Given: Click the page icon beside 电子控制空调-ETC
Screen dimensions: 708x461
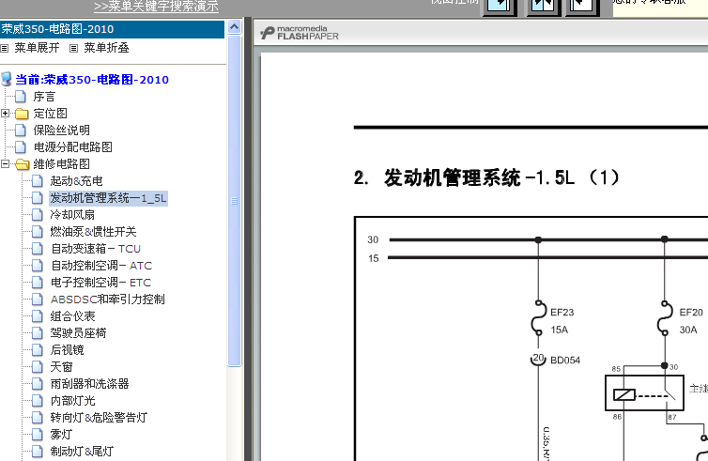Looking at the screenshot, I should point(38,283).
